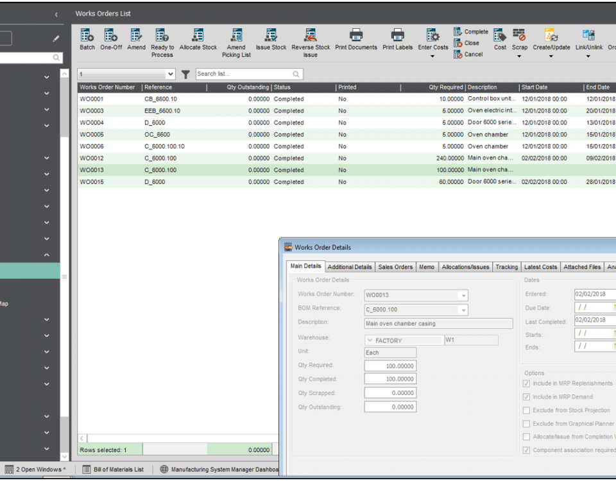Viewport: 616px width, 481px height.
Task: Sort by the Reference column header
Action: tap(175, 87)
